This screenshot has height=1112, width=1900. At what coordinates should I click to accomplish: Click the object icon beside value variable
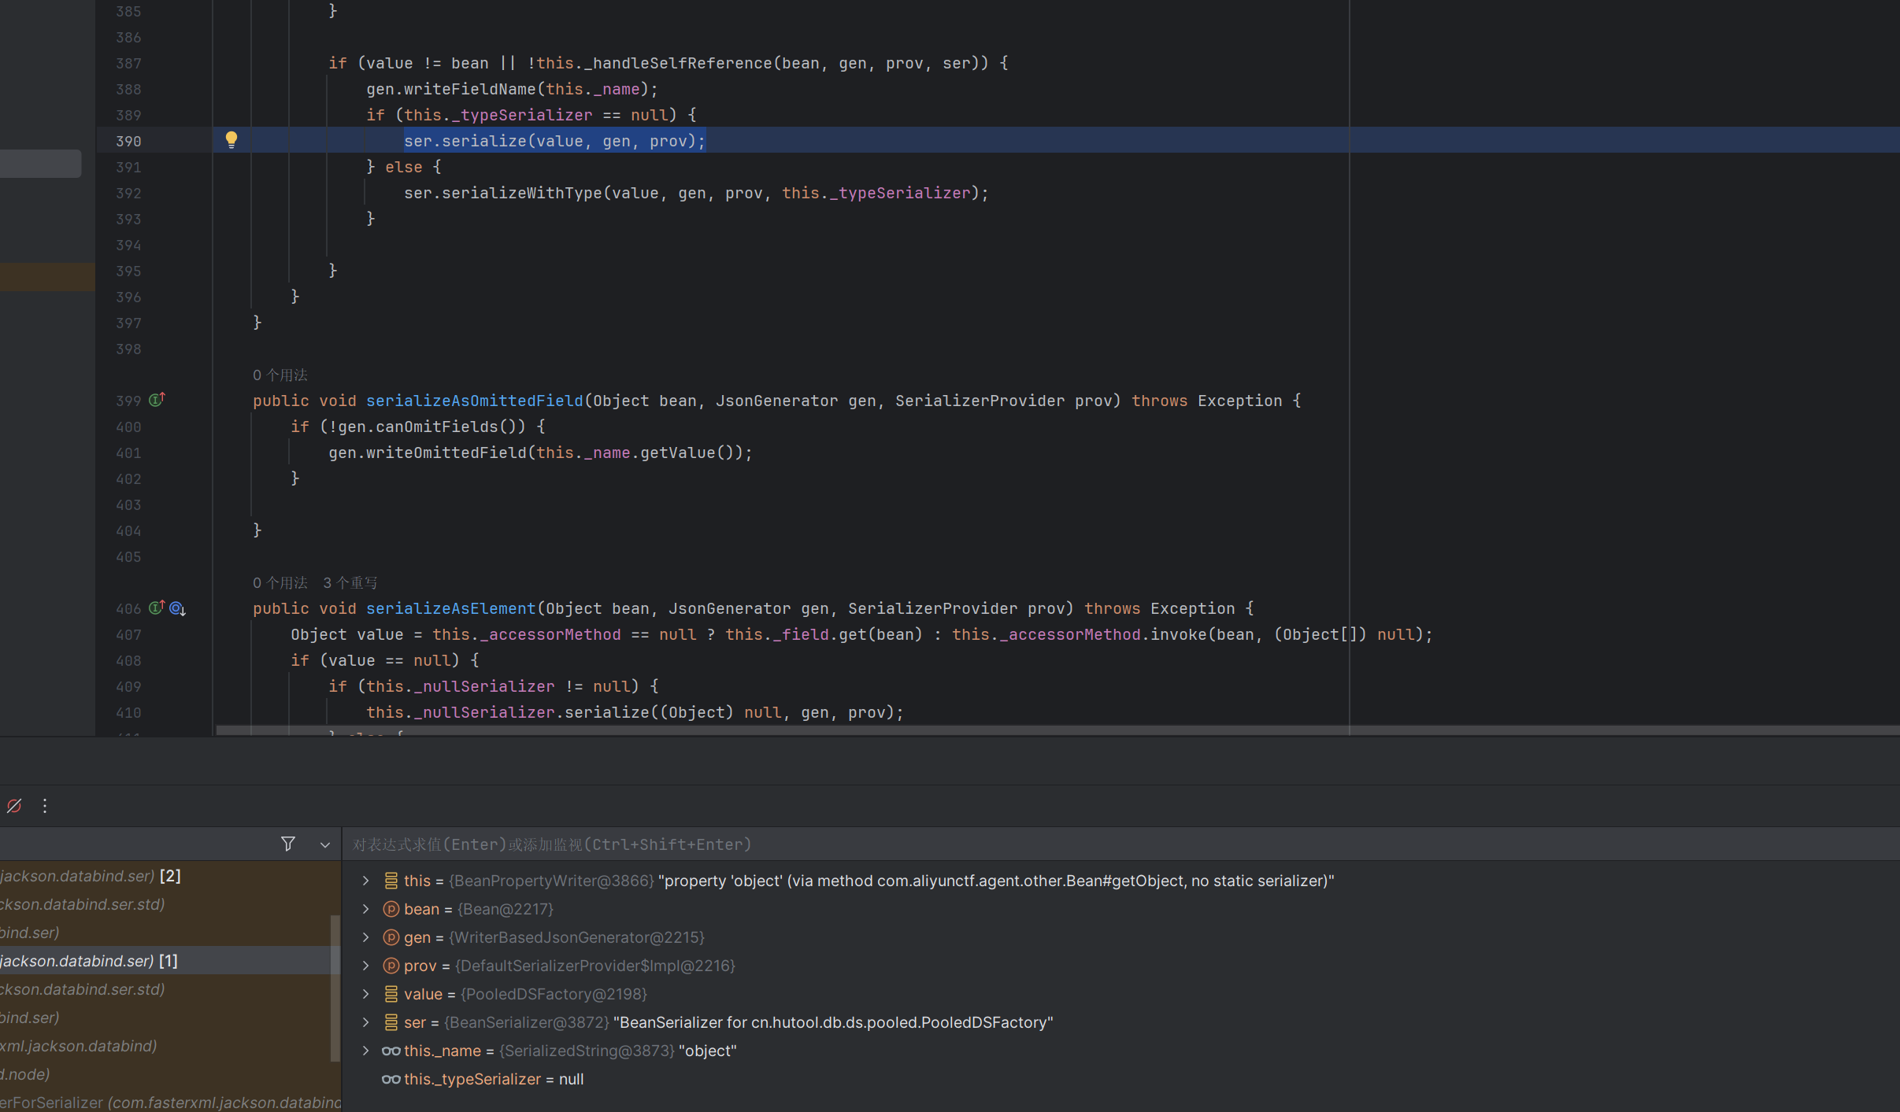pos(391,994)
